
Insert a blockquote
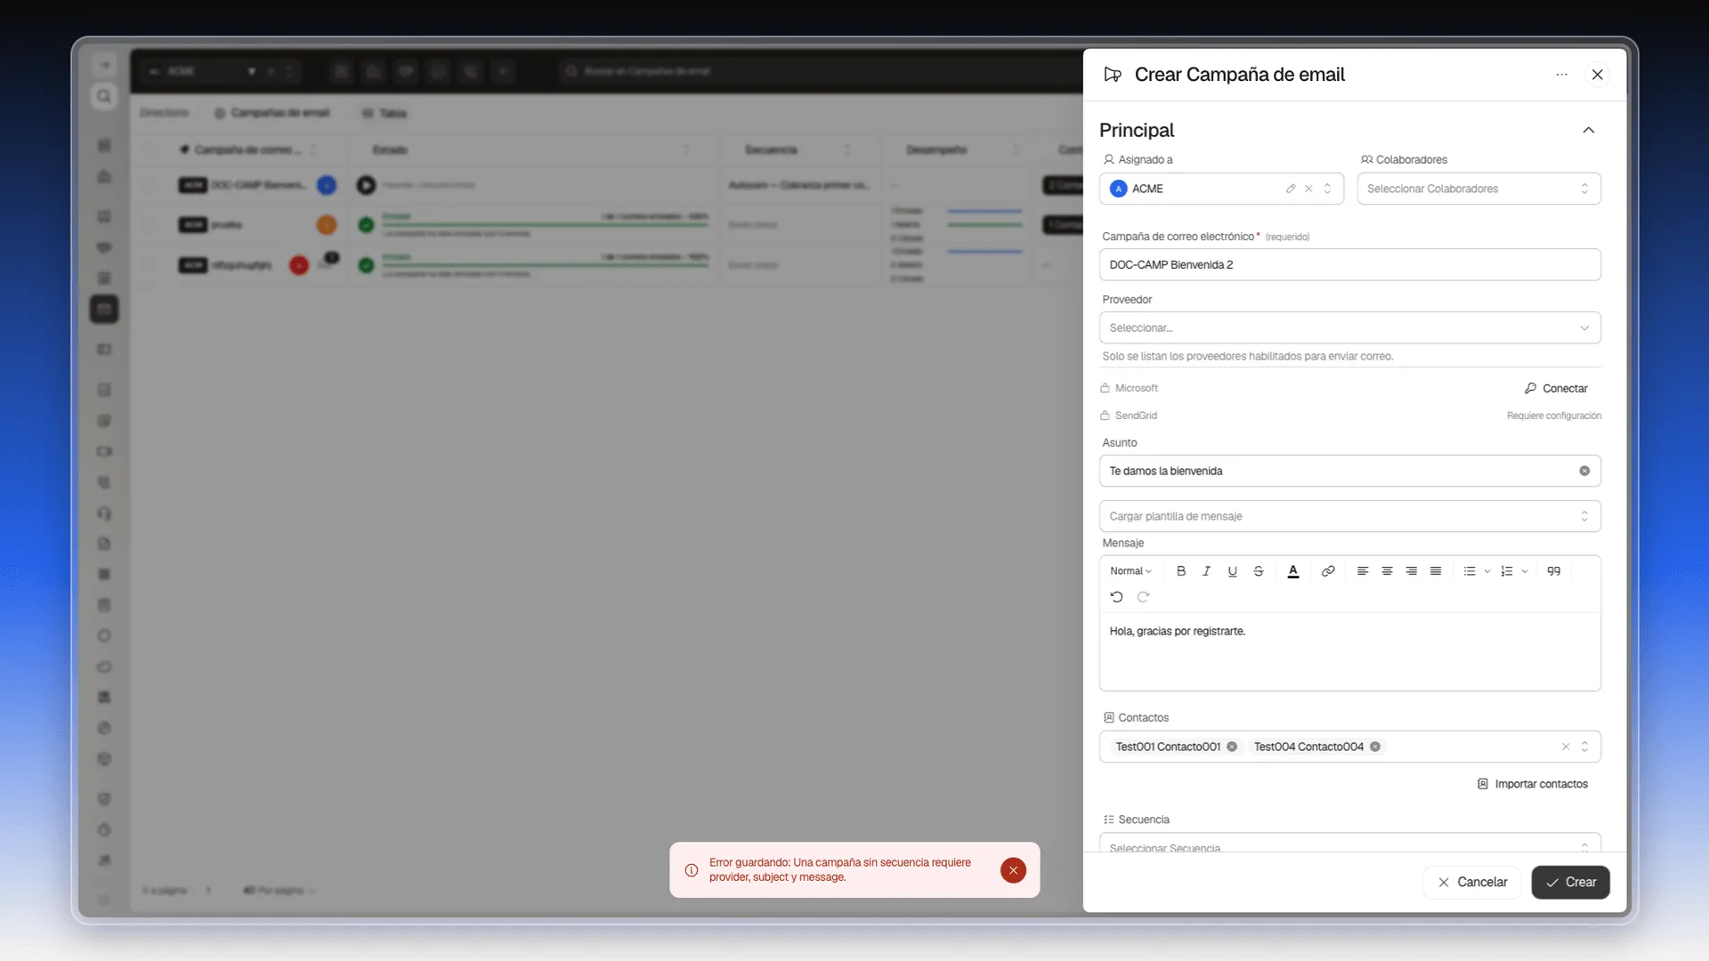(x=1553, y=571)
